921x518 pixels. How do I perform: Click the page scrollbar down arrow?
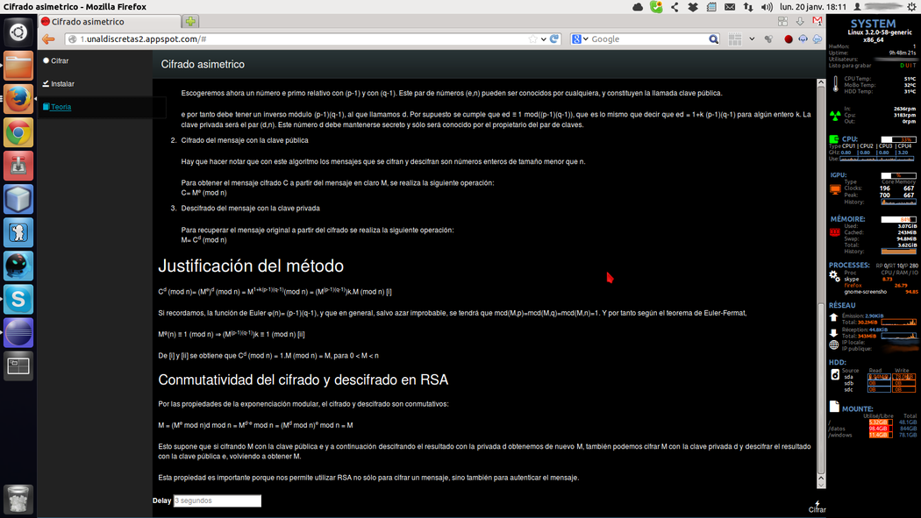coord(821,480)
